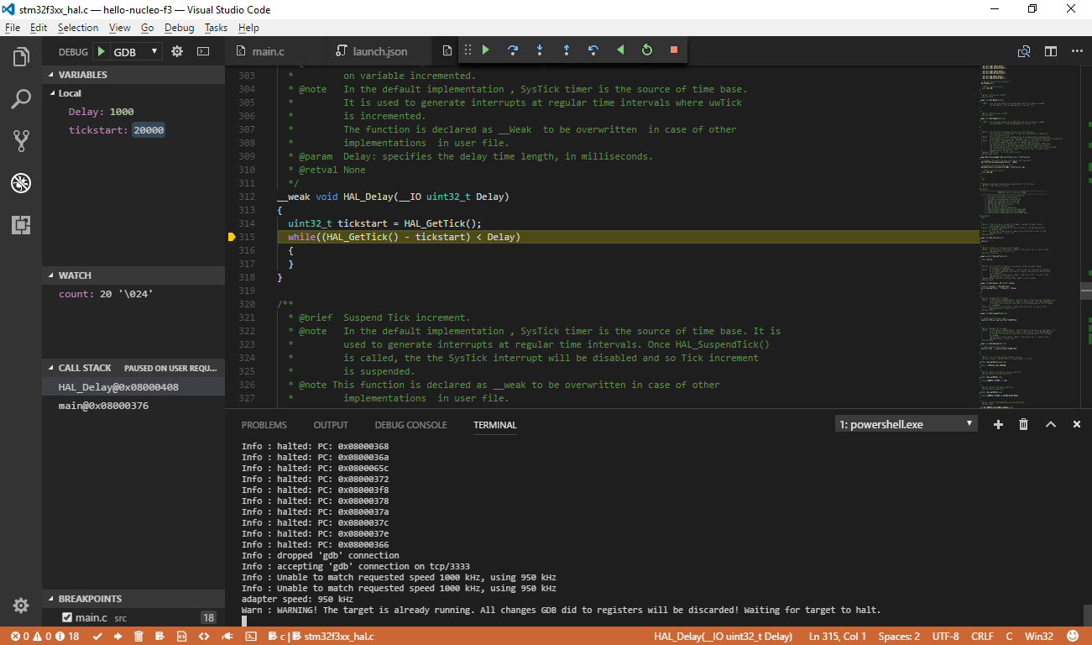Select the main@0x08000376 stack frame
The height and width of the screenshot is (645, 1092).
(133, 406)
